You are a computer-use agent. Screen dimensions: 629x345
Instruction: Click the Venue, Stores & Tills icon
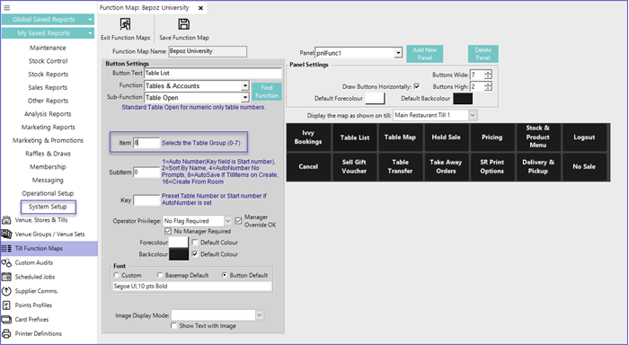[x=6, y=220]
